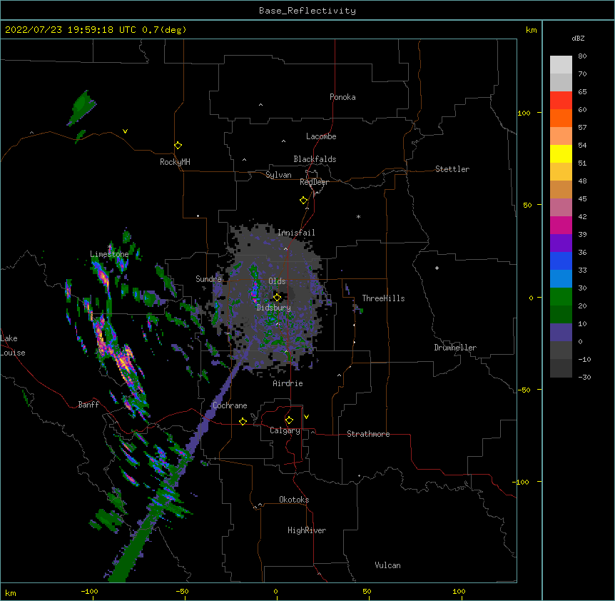Image resolution: width=615 pixels, height=601 pixels.
Task: Click the Cochrane town label
Action: pyautogui.click(x=230, y=405)
